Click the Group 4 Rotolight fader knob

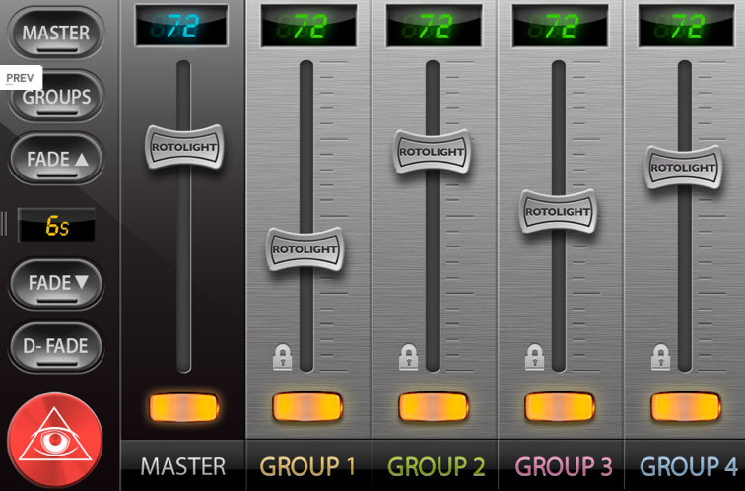683,168
